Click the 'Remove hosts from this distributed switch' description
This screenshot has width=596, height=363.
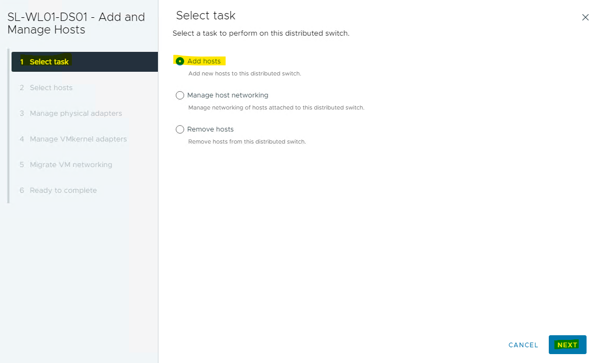[x=247, y=142]
